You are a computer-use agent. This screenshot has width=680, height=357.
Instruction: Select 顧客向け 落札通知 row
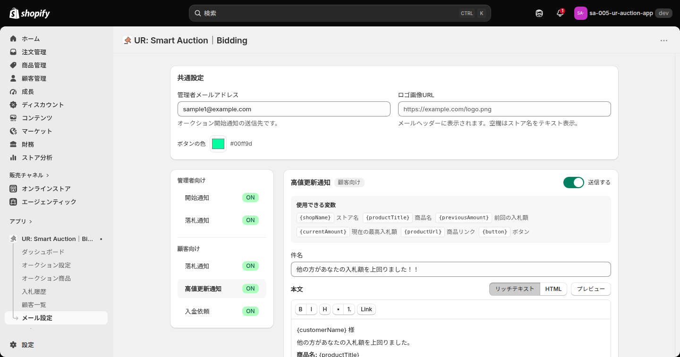(222, 266)
